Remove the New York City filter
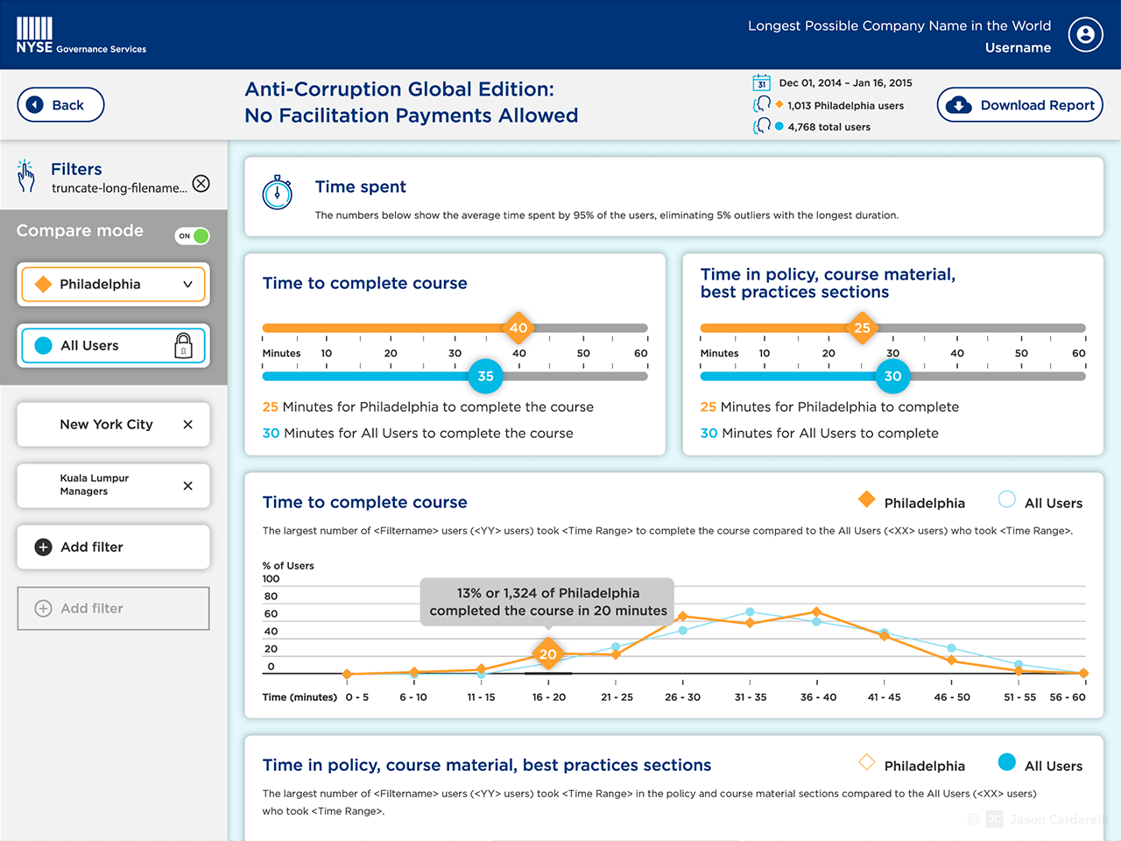Screen dimensions: 1121x841 point(187,425)
